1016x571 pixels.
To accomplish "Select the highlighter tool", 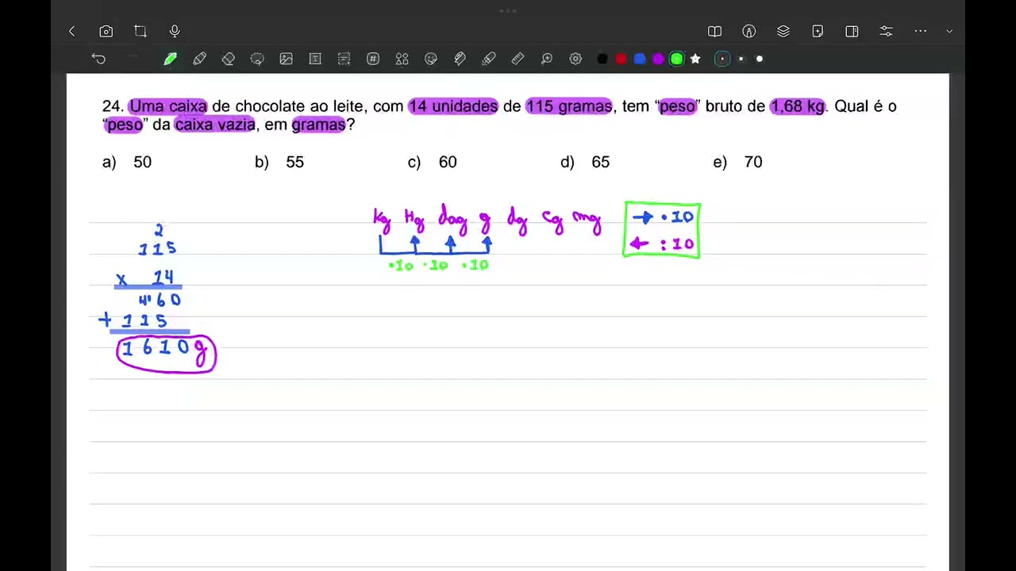I will [199, 59].
